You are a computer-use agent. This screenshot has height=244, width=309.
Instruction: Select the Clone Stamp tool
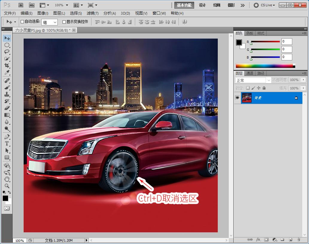(7, 94)
